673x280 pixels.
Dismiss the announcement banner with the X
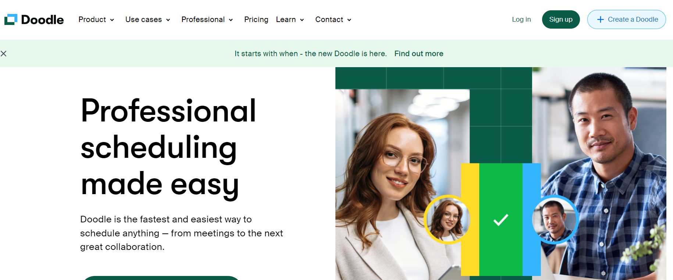click(4, 54)
